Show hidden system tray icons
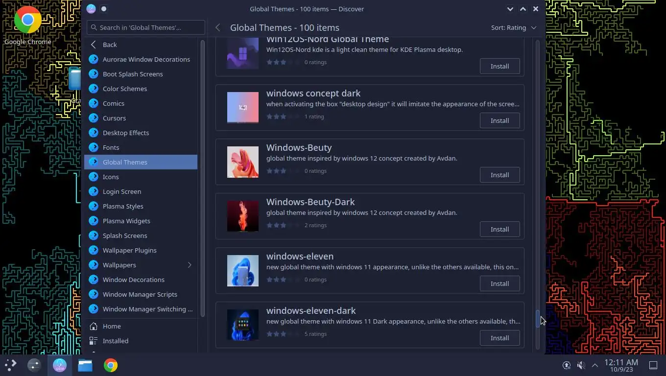The image size is (666, 376). click(x=595, y=365)
